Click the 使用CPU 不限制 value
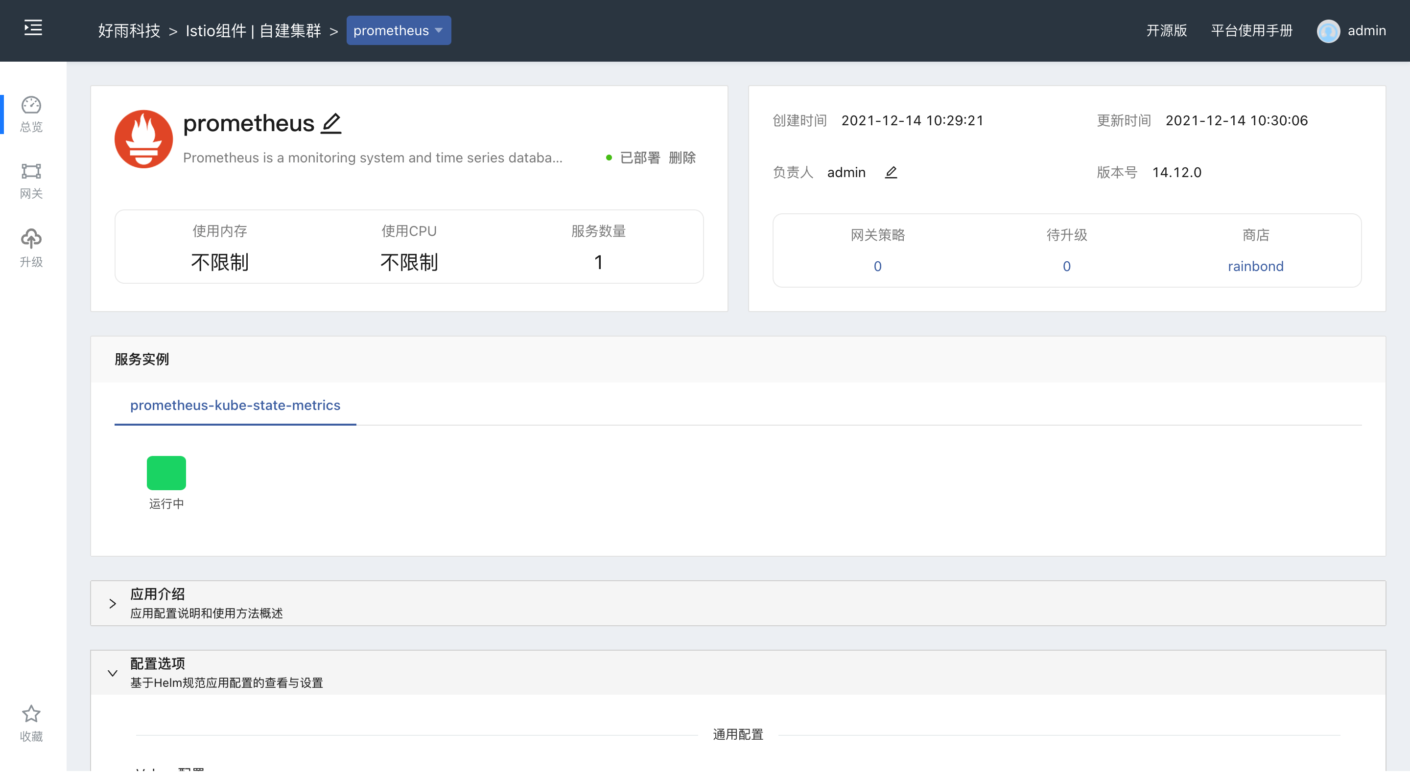The height and width of the screenshot is (772, 1410). (409, 263)
